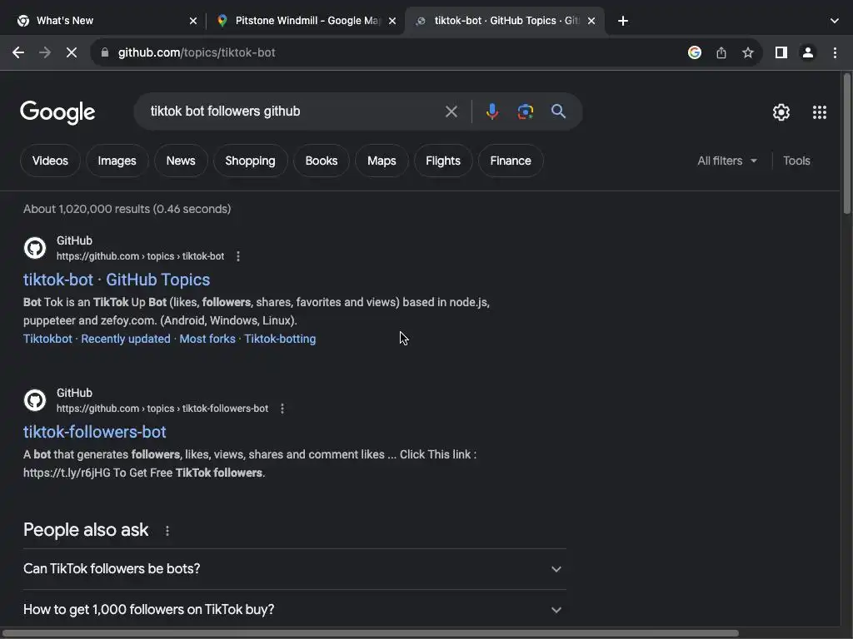Viewport: 853px width, 639px height.
Task: Close the What's New tab
Action: (193, 21)
